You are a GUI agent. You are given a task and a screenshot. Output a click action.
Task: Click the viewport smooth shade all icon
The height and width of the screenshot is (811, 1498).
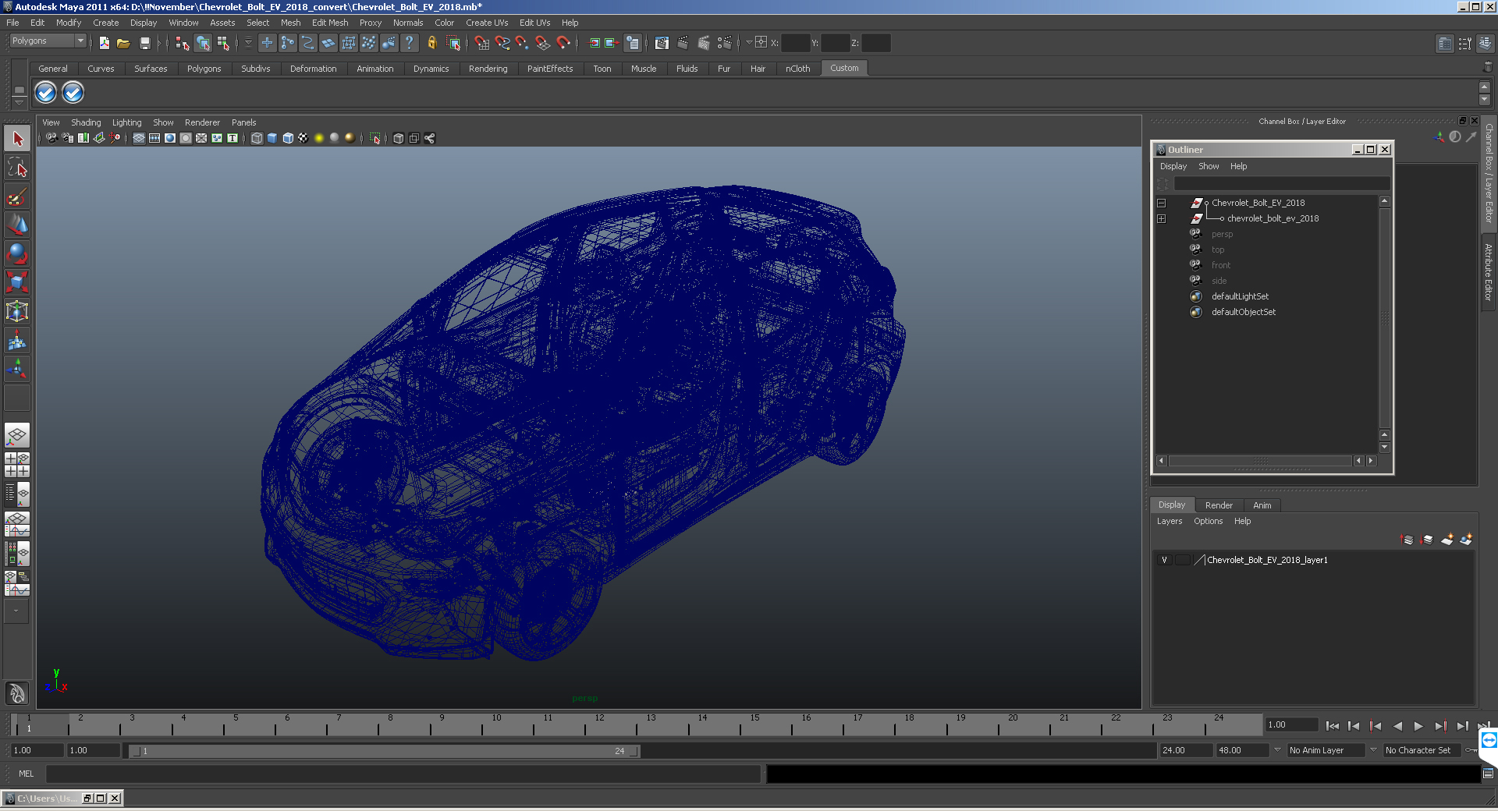click(272, 138)
